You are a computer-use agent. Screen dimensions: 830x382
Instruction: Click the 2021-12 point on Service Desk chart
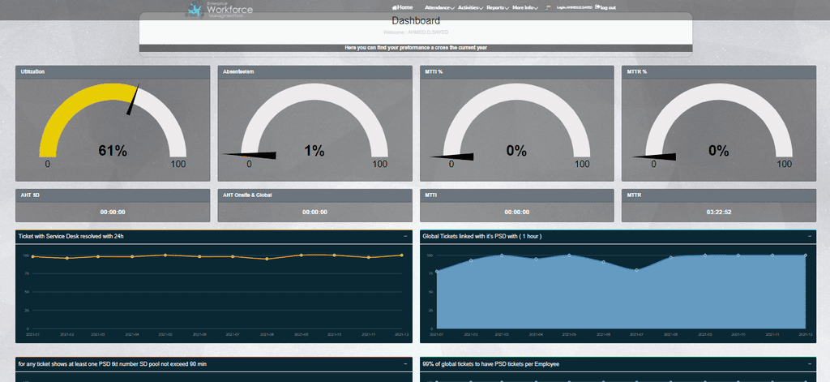[x=401, y=255]
